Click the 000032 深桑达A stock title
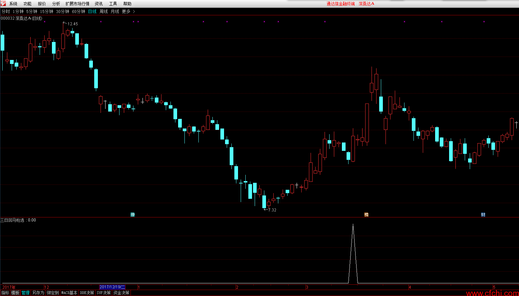The height and width of the screenshot is (296, 519). tap(22, 18)
